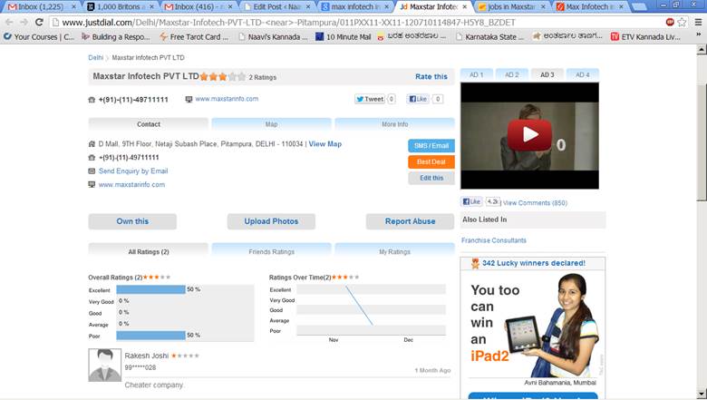Click SMS / Email button
The image size is (707, 400).
(x=431, y=146)
